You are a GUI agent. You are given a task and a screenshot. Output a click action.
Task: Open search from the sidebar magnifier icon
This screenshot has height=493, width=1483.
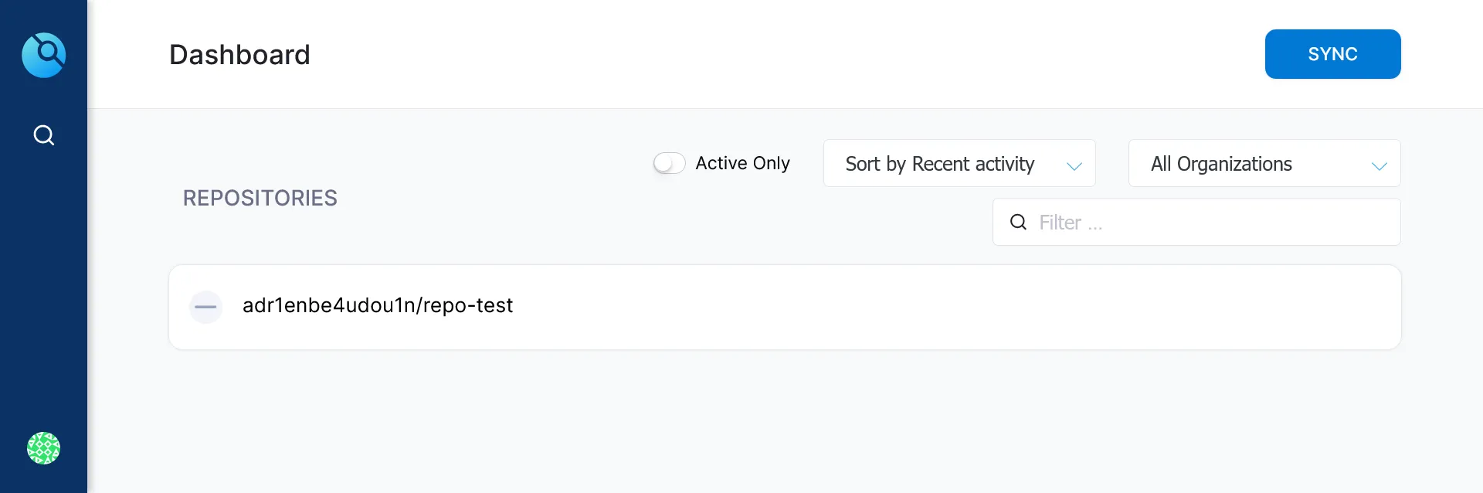tap(44, 135)
